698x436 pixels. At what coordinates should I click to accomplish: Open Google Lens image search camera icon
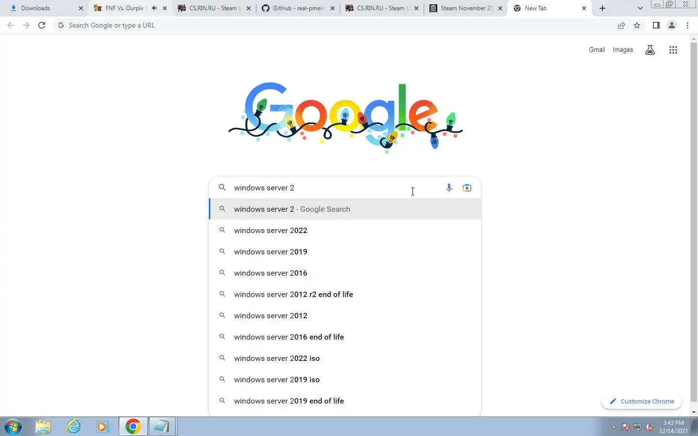[x=467, y=188]
